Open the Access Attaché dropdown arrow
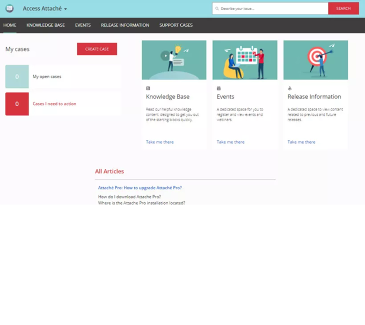This screenshot has height=325, width=365. click(x=65, y=9)
